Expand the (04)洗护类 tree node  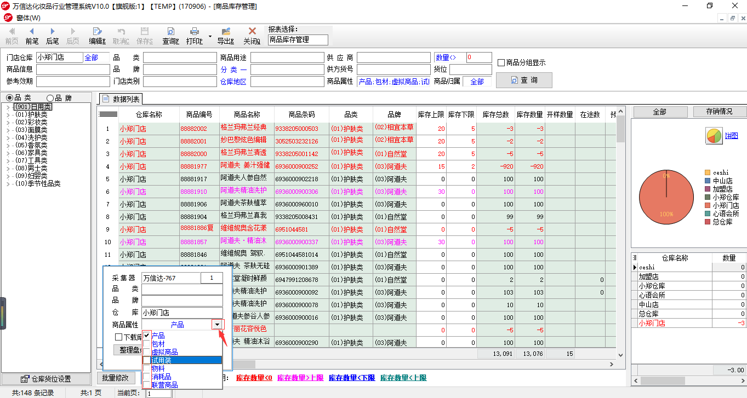click(x=8, y=138)
